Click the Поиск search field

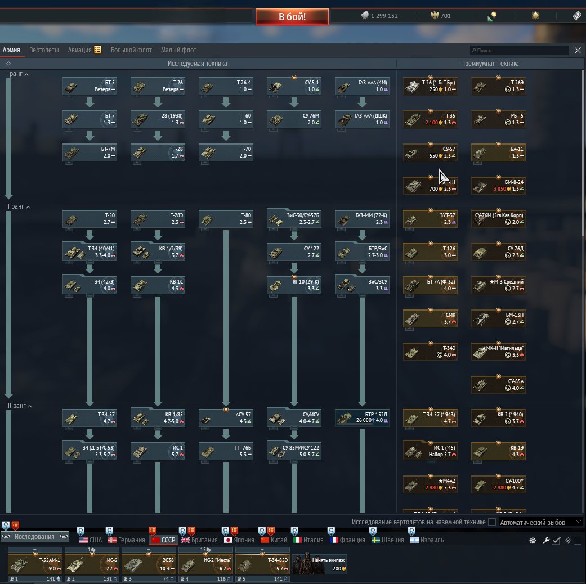click(521, 51)
